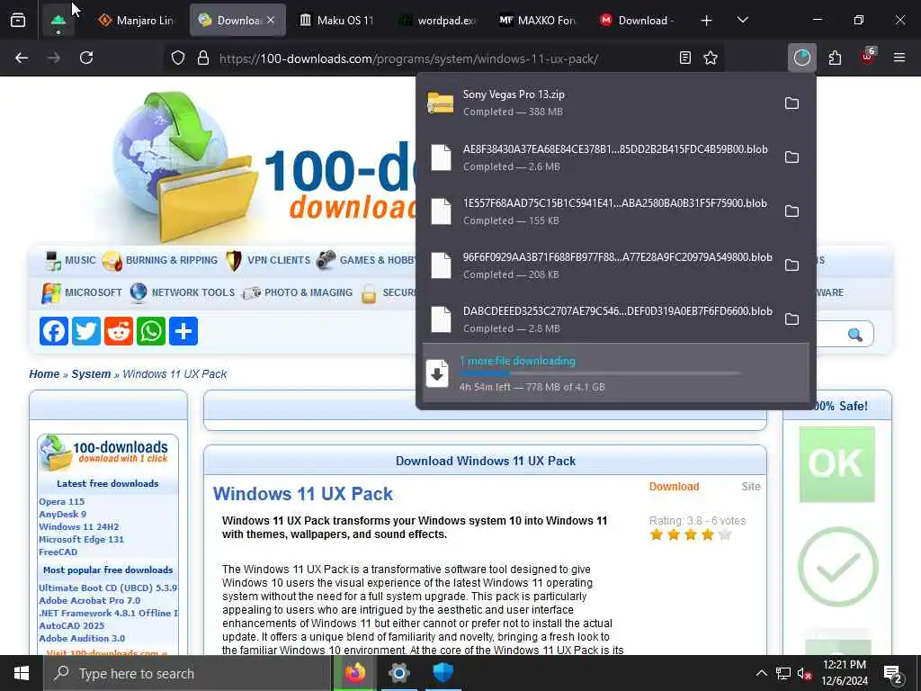This screenshot has width=921, height=691.
Task: Open Sony Vegas Pro 13.zip download
Action: pyautogui.click(x=597, y=103)
